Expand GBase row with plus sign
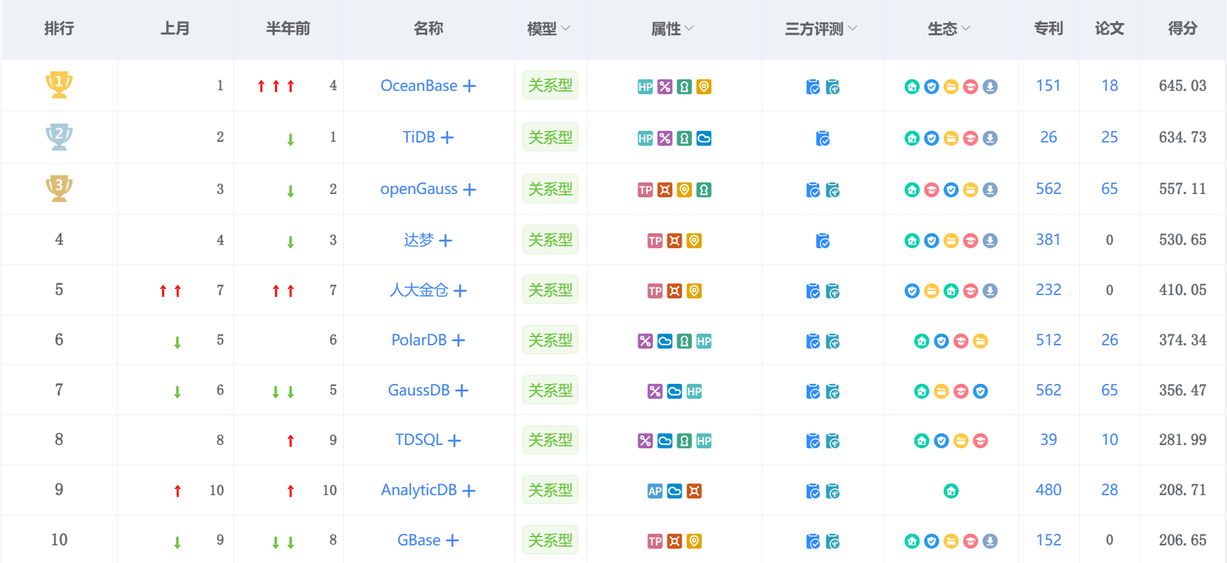The width and height of the screenshot is (1227, 563). point(452,541)
